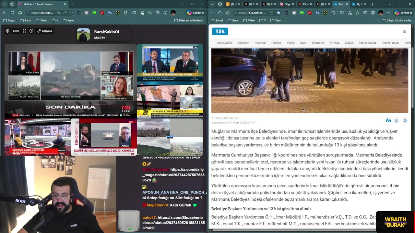This screenshot has width=415, height=233.
Task: Click translate icon in Multi tv address bar
Action: click(59, 13)
